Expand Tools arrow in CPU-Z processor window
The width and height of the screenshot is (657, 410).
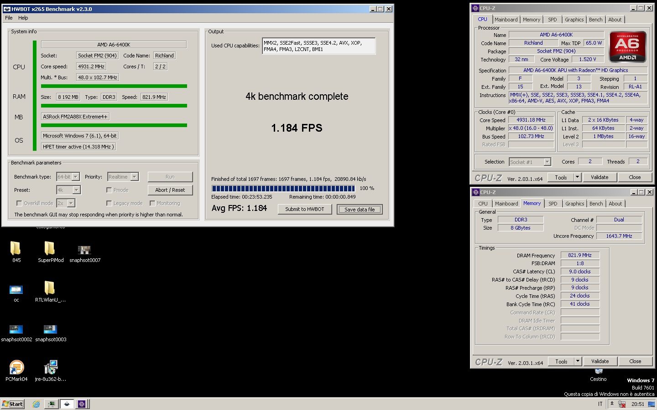click(577, 177)
